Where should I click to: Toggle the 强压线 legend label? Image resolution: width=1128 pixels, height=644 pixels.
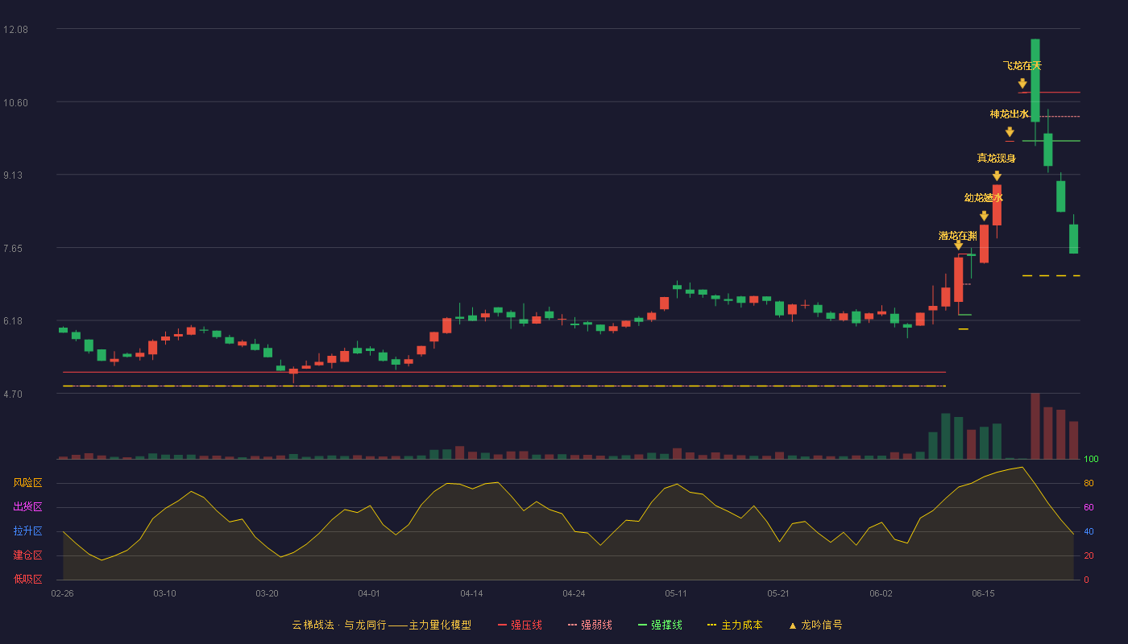[526, 625]
